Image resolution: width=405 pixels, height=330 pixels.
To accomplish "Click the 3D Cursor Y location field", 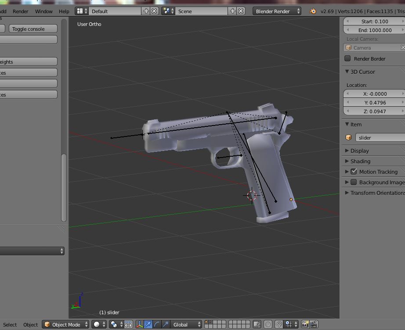I will click(x=374, y=103).
